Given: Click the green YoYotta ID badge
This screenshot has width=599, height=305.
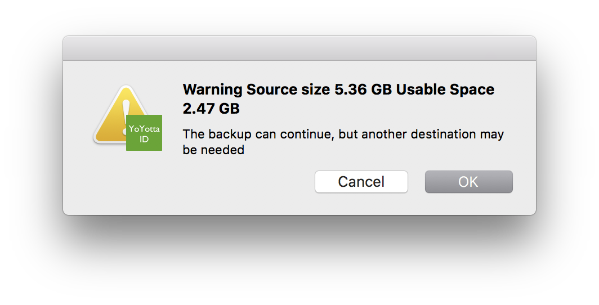Looking at the screenshot, I should pos(144,132).
